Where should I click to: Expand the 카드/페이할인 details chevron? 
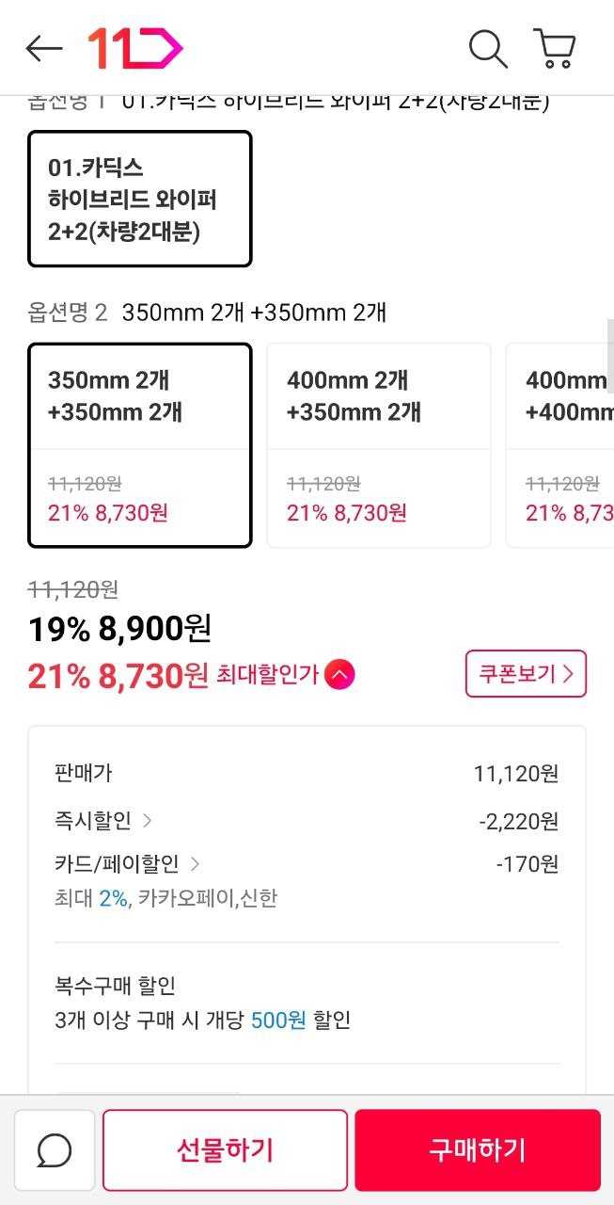point(195,863)
